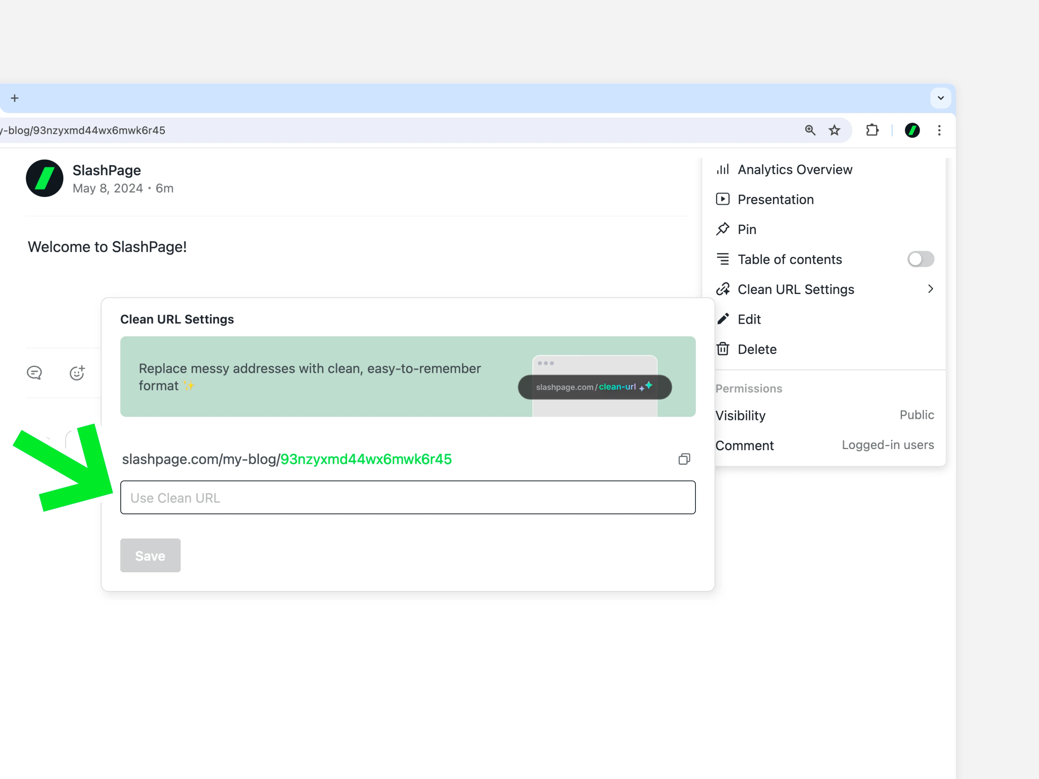Click the Save button
This screenshot has width=1039, height=779.
[150, 555]
